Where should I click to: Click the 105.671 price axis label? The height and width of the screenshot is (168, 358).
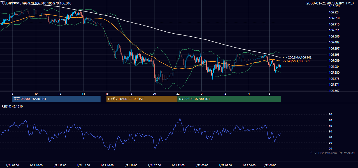tap(334, 85)
